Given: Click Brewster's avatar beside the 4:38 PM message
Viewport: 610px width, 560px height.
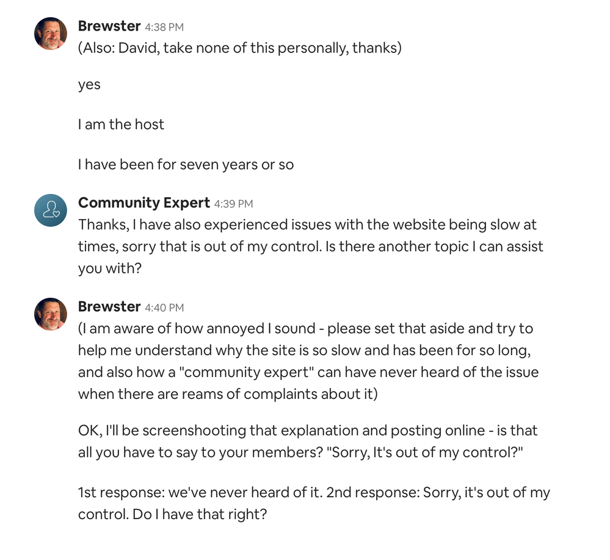Looking at the screenshot, I should point(51,34).
